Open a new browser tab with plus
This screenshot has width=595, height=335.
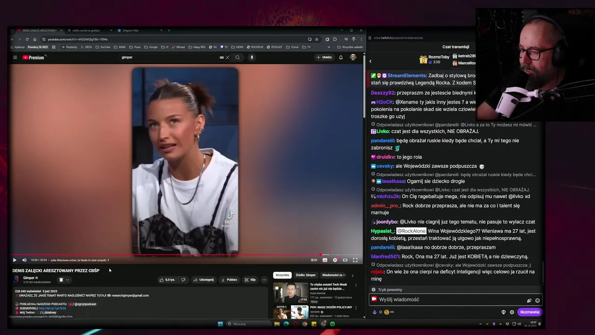(169, 31)
